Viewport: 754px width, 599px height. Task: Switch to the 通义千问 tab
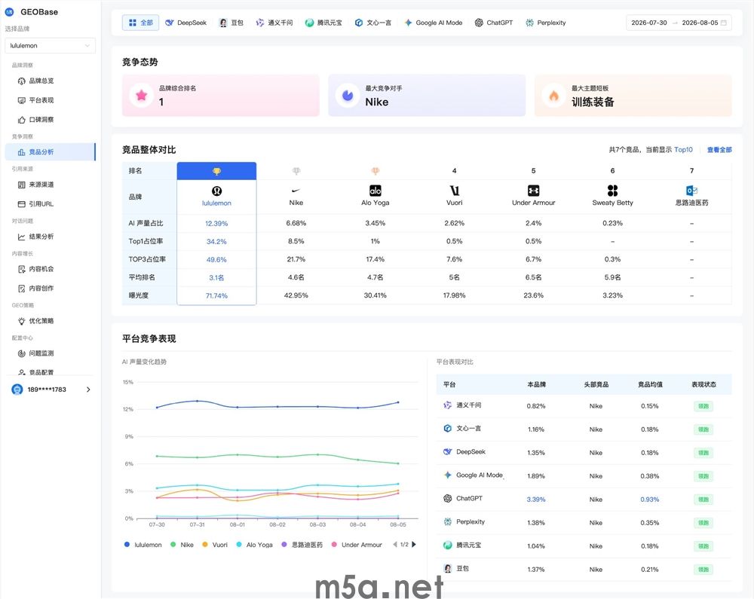click(x=274, y=23)
